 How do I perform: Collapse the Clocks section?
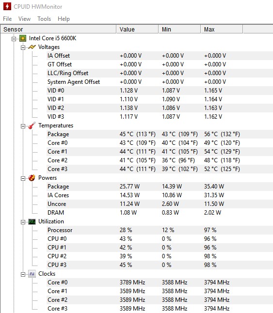tap(23, 274)
